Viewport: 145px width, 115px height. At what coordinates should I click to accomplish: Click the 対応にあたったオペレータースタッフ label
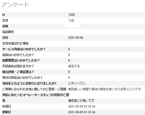pos(36,95)
